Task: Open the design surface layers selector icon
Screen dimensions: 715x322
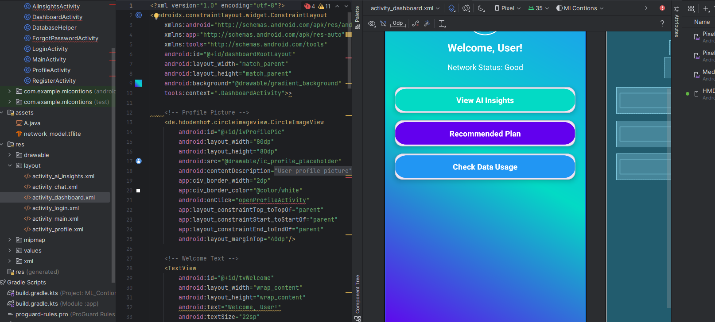Action: (x=451, y=8)
